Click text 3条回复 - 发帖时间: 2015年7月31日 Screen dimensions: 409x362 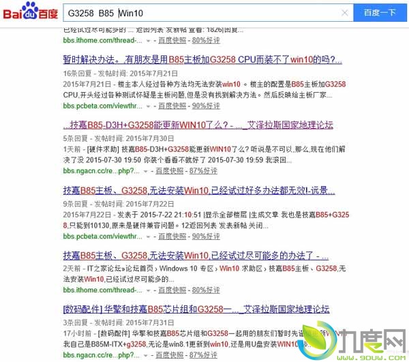tap(119, 322)
